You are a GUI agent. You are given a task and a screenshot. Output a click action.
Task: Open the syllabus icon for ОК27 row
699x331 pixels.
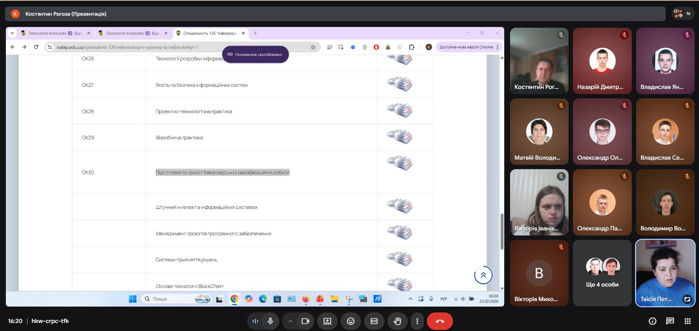click(x=400, y=85)
